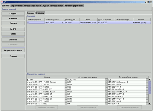This screenshot has width=153, height=111.
Task: Open selector next to the 0/80 cell
Action: pyautogui.click(x=106, y=87)
